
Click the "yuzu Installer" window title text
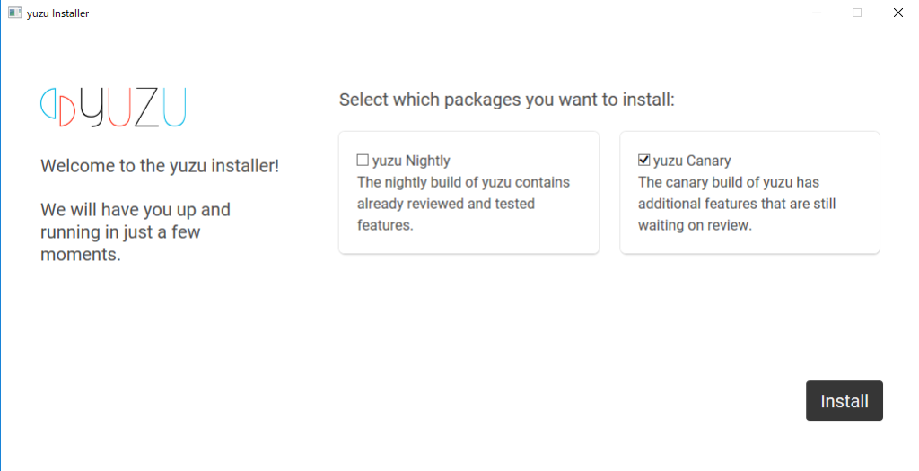[58, 13]
